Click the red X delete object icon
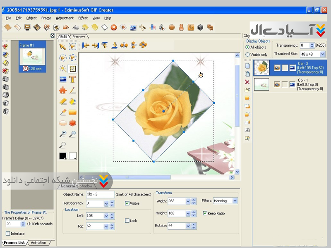The height and width of the screenshot is (248, 331). [247, 82]
